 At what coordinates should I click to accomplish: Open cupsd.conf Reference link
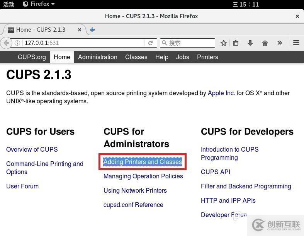coord(133,205)
